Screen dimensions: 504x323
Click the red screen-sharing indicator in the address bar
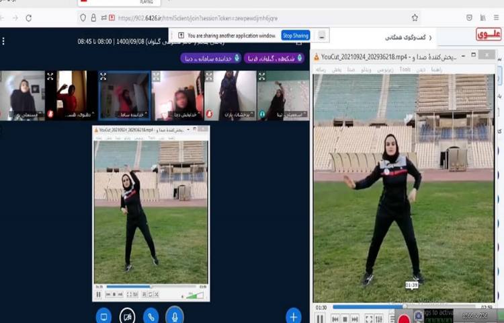(x=112, y=18)
